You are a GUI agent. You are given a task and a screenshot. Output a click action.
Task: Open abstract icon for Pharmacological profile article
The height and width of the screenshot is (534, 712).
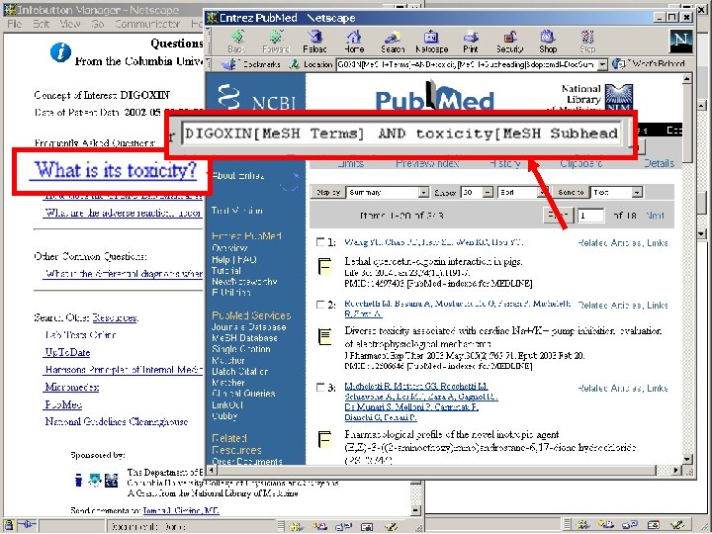pos(324,439)
